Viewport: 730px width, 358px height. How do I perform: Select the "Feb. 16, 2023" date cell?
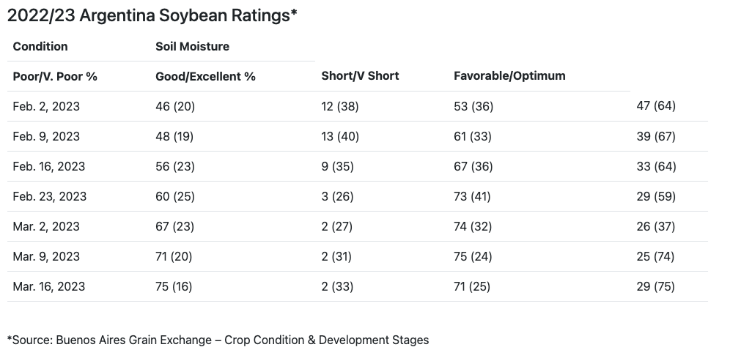(48, 166)
